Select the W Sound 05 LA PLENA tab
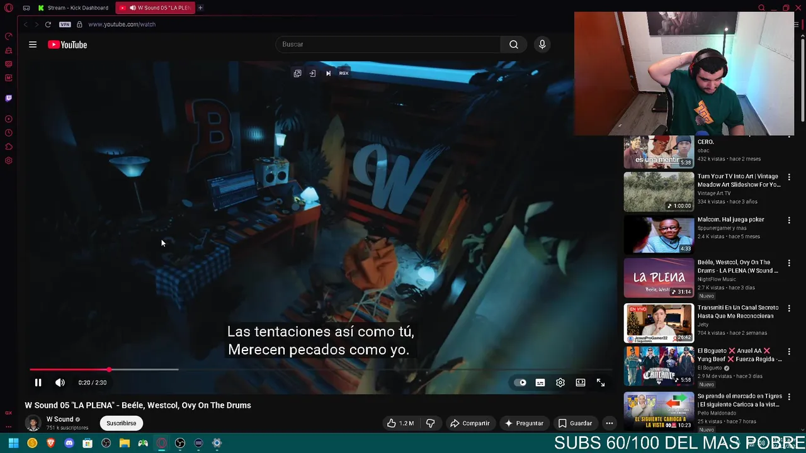Viewport: 806px width, 453px height. pyautogui.click(x=155, y=8)
